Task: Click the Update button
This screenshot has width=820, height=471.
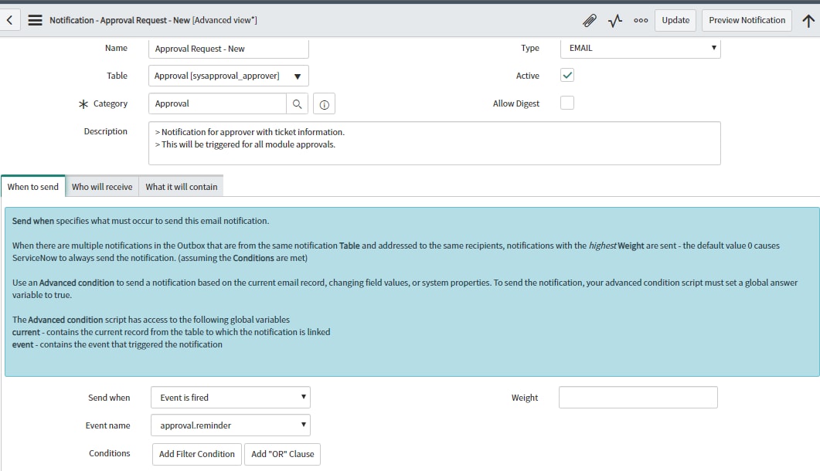Action: tap(675, 20)
